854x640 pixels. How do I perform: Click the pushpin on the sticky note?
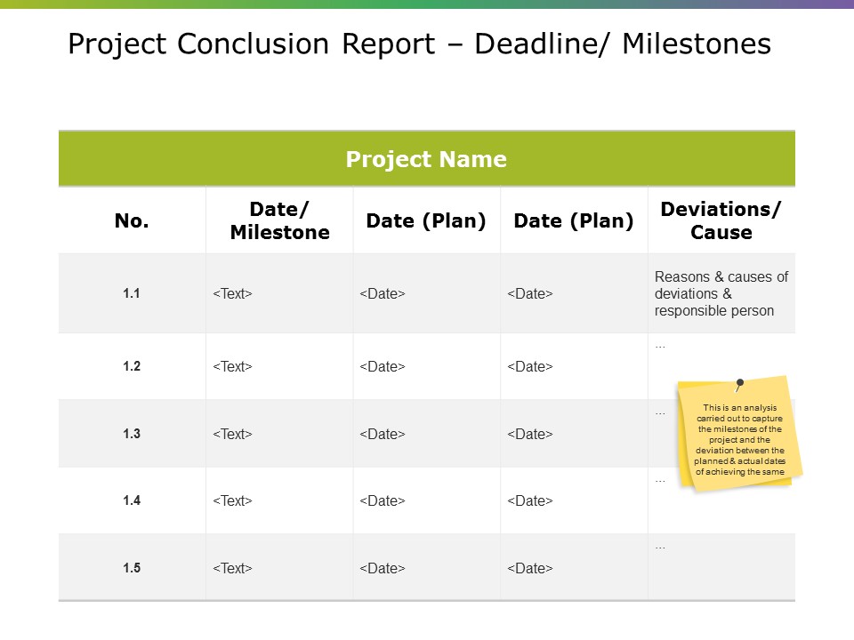739,385
